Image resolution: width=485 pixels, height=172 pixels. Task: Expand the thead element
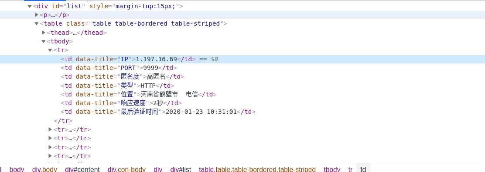click(x=43, y=33)
